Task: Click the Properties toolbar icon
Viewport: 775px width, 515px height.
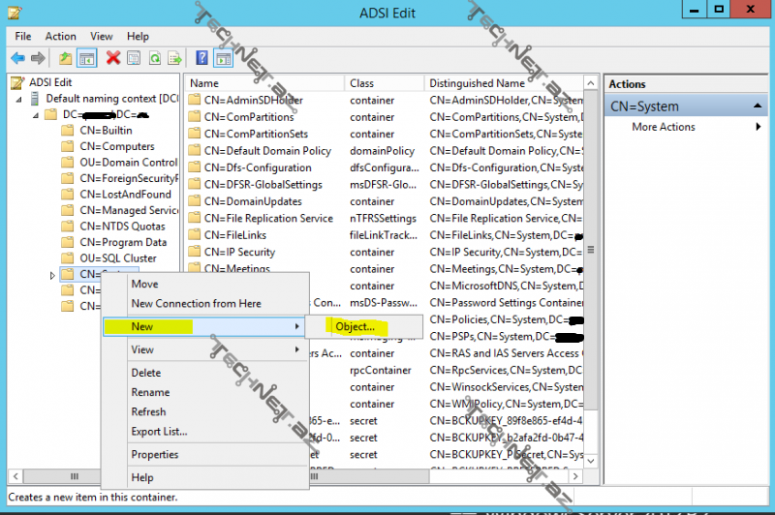Action: (x=133, y=58)
